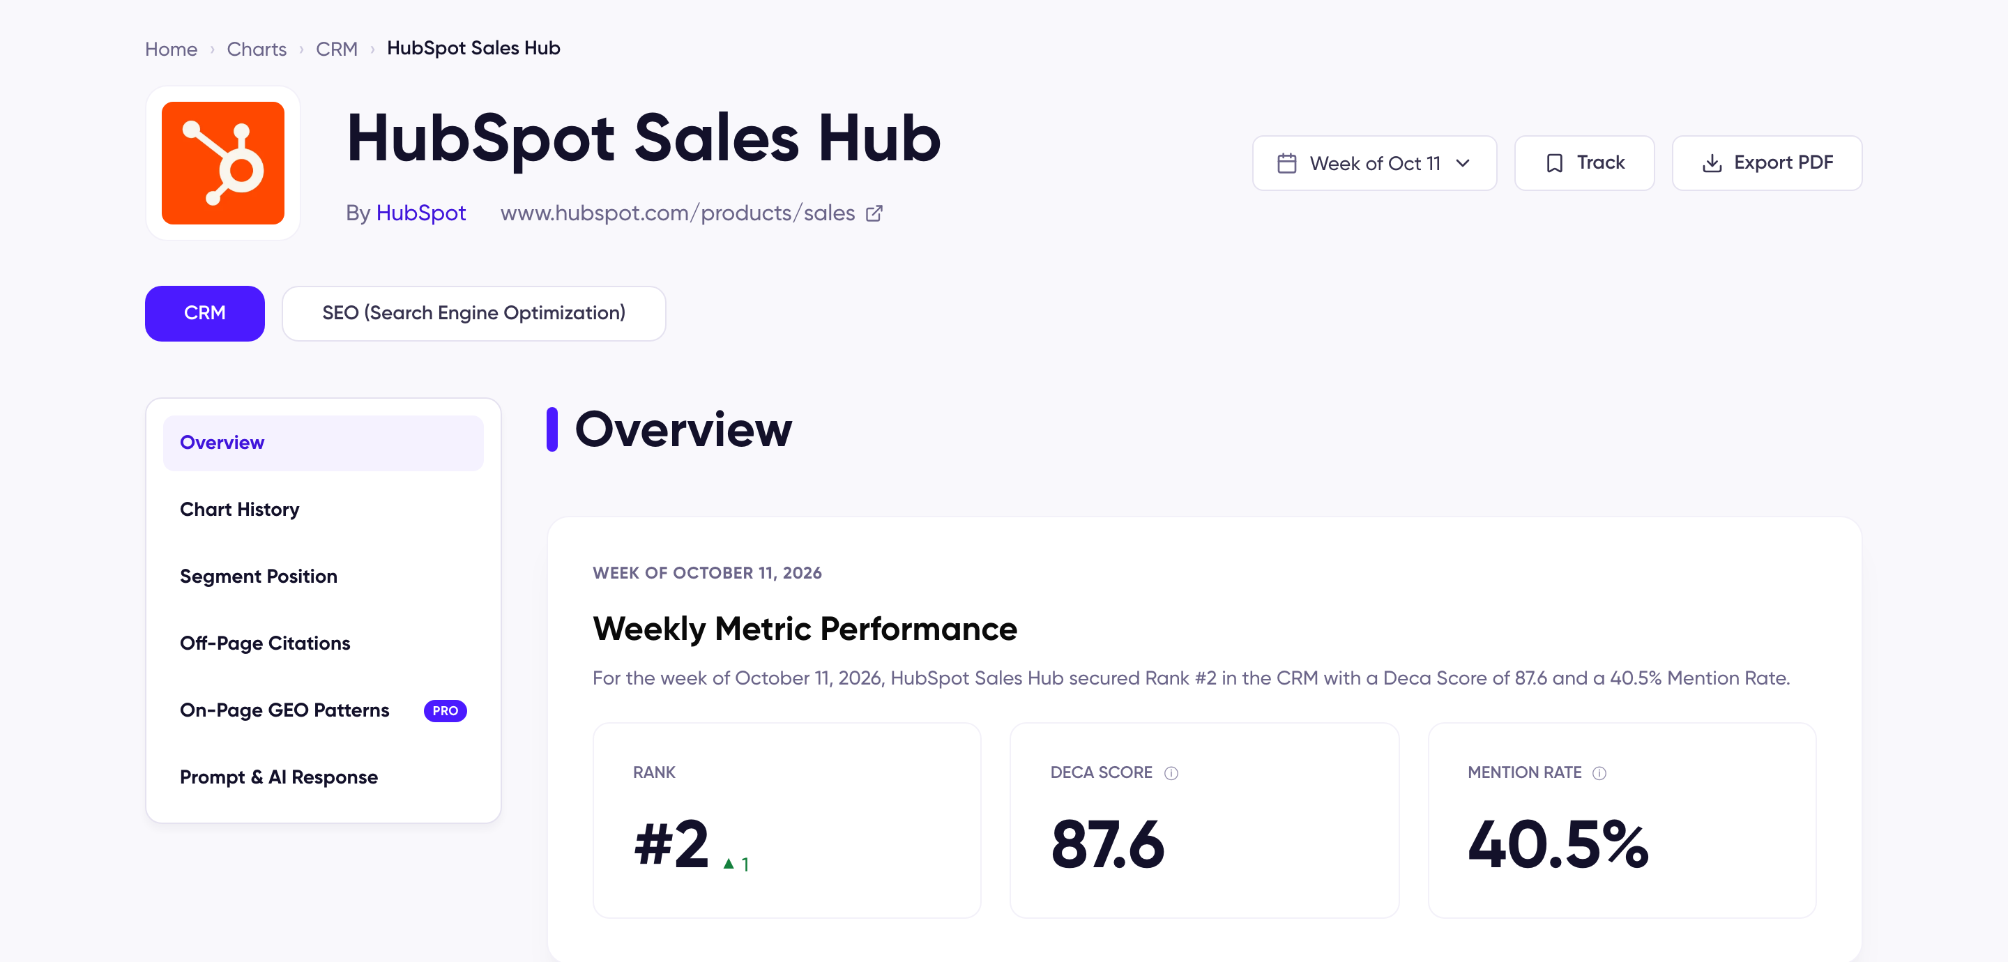This screenshot has width=2008, height=962.
Task: Click the DECA SCORE card label
Action: (x=1101, y=772)
